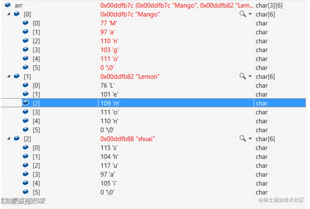
Task: Click the cube icon of 117 'u' row
Action: click(x=26, y=165)
